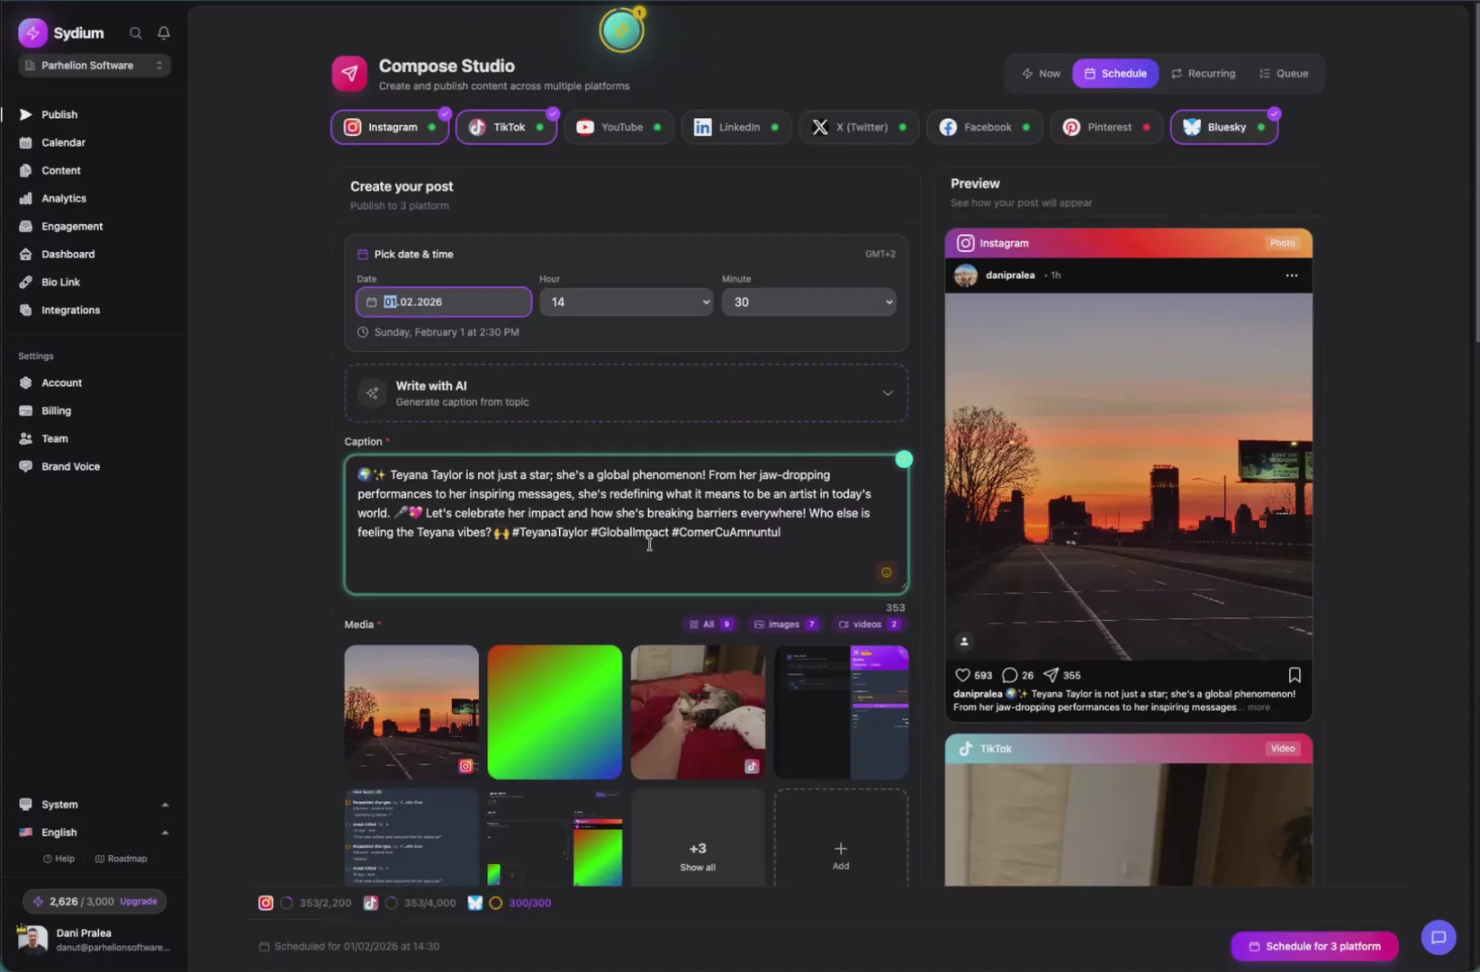Click Instagram character count indicator

[305, 903]
